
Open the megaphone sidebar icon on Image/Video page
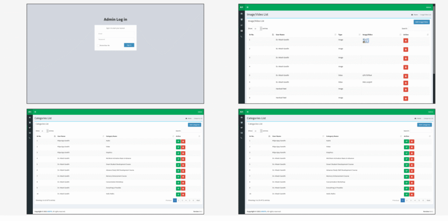click(241, 25)
